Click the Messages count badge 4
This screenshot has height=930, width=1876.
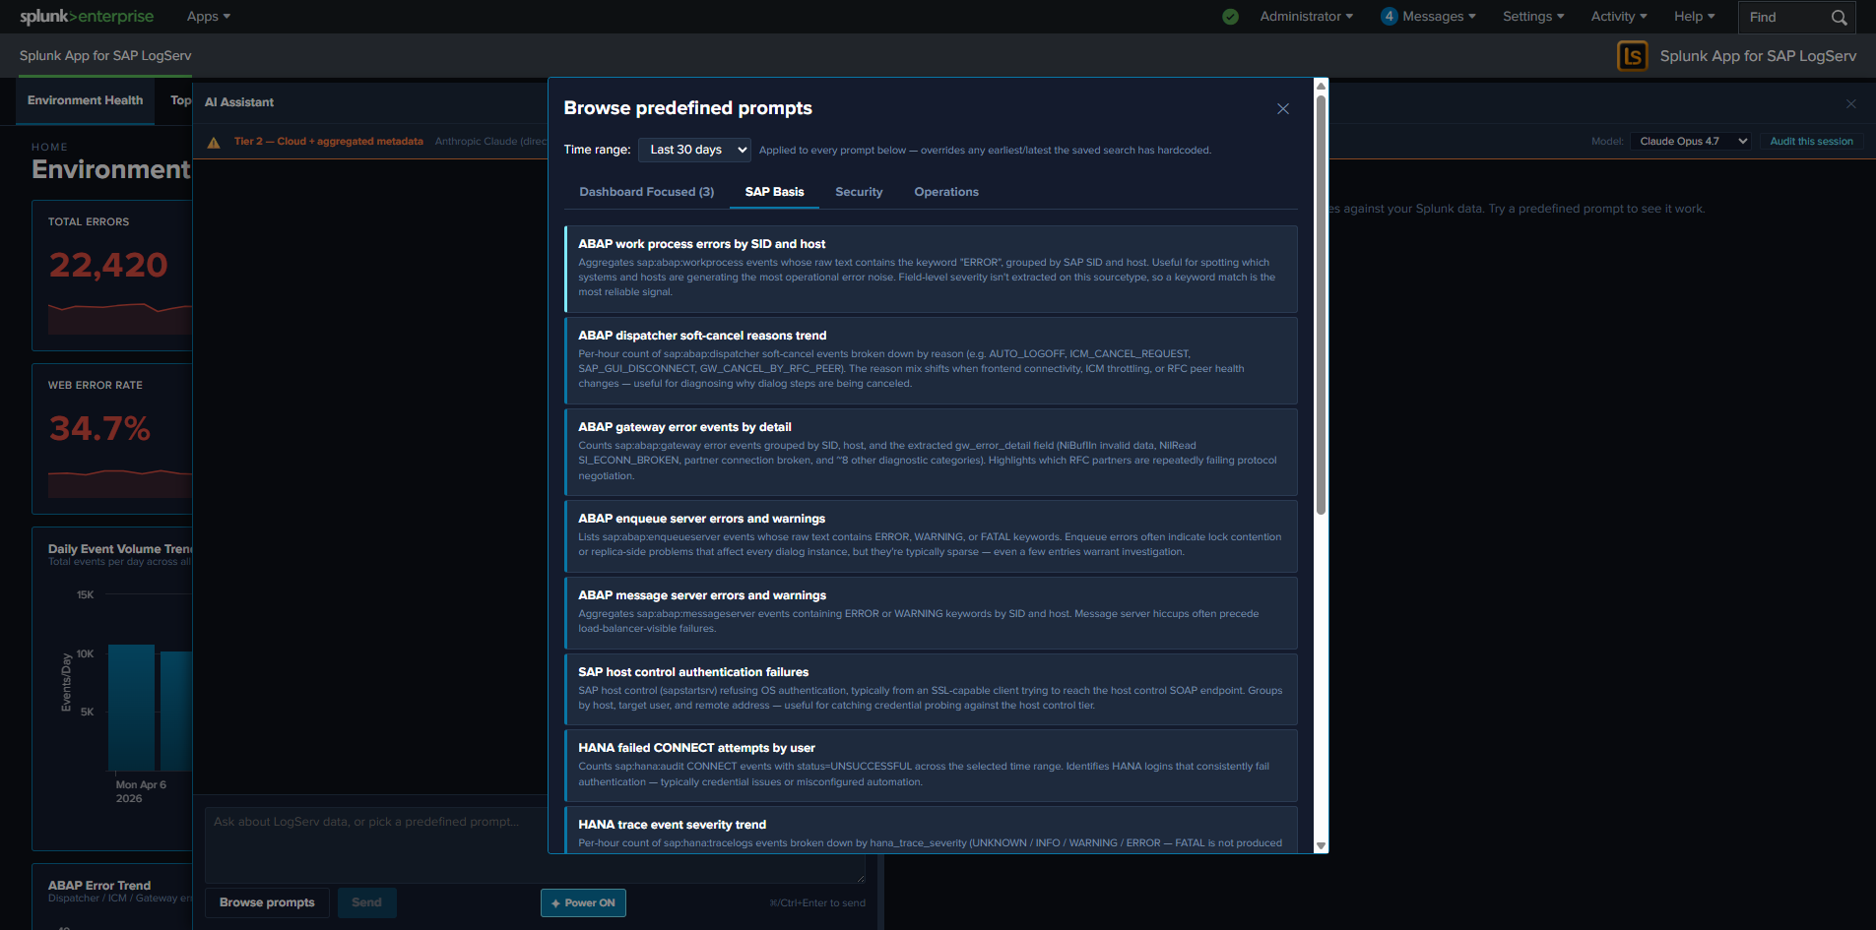pos(1389,17)
